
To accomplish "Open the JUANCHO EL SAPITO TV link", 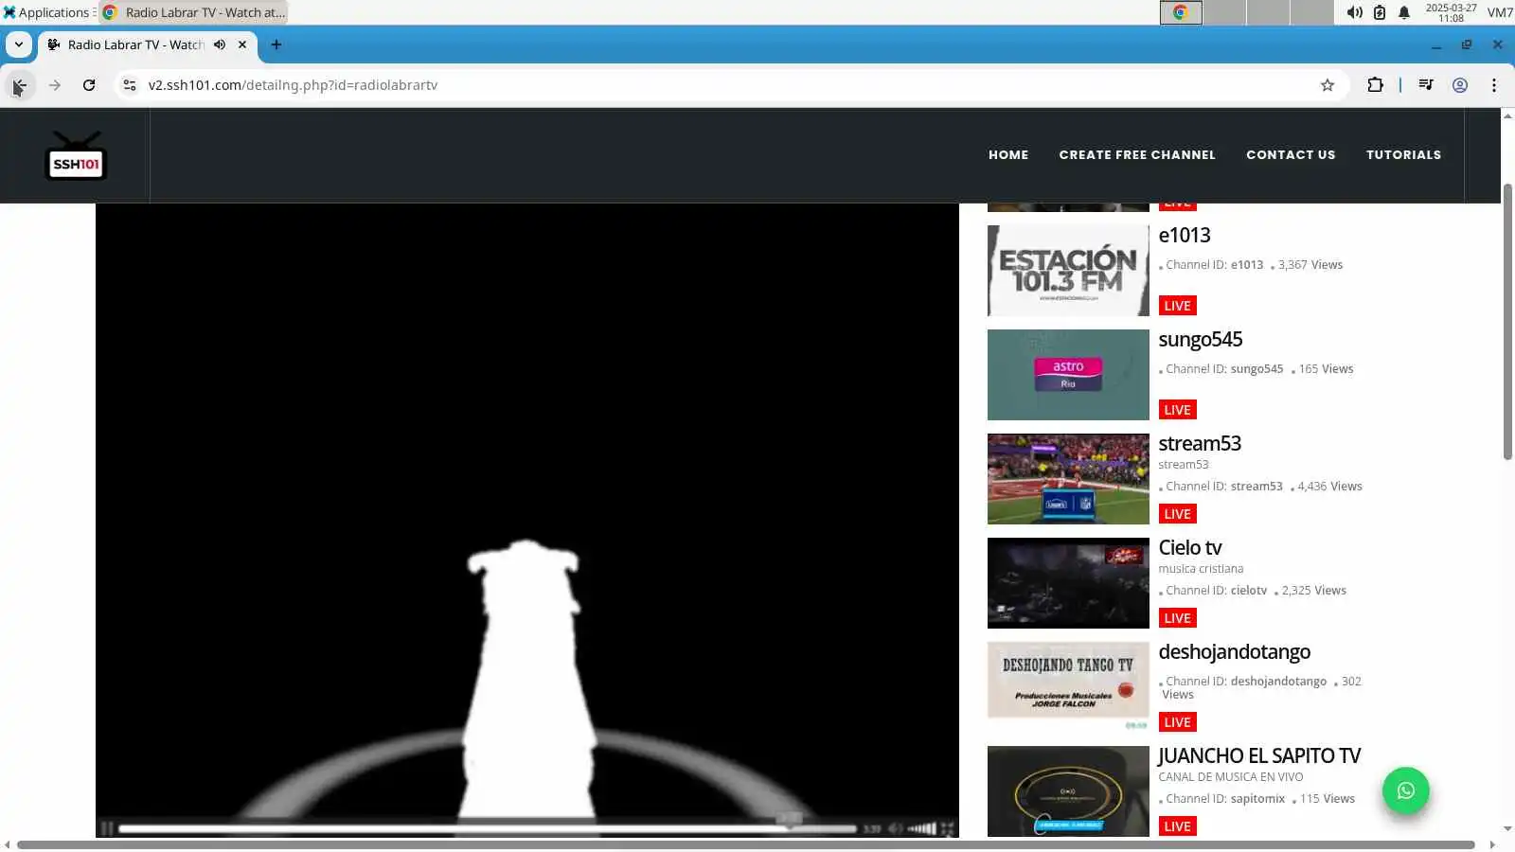I will click(1259, 756).
